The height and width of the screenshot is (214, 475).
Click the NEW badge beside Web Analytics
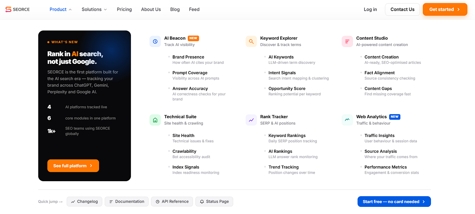[395, 117]
